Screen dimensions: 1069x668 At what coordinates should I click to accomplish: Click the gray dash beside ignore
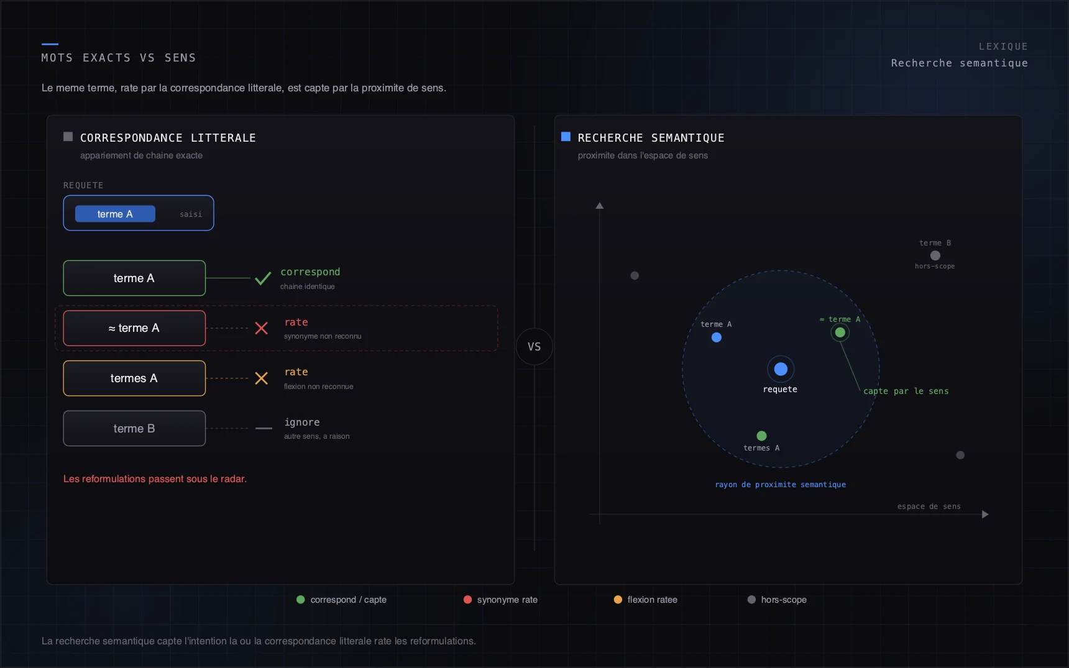pos(264,428)
